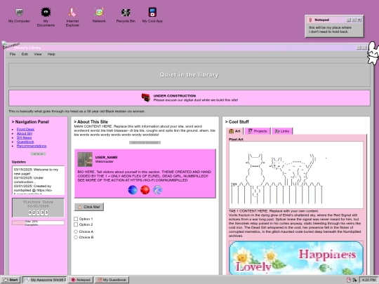This screenshot has width=379, height=284.
Task: Launch the My Cool App icon
Action: coord(152,15)
